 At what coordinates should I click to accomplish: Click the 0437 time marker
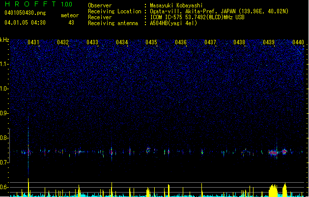click(x=210, y=42)
